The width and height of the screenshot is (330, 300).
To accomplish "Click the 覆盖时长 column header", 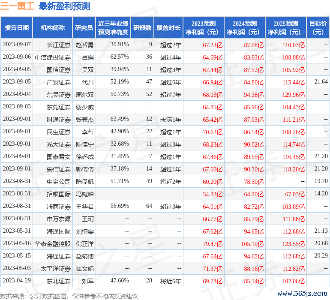I will click(x=168, y=27).
